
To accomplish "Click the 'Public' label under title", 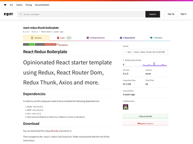I will click(x=35, y=32).
